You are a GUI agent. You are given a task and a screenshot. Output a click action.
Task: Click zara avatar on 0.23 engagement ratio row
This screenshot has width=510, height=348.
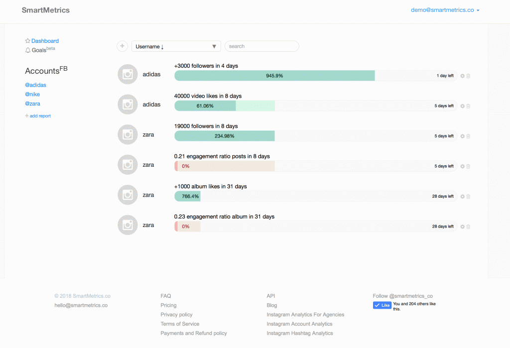[x=127, y=225]
